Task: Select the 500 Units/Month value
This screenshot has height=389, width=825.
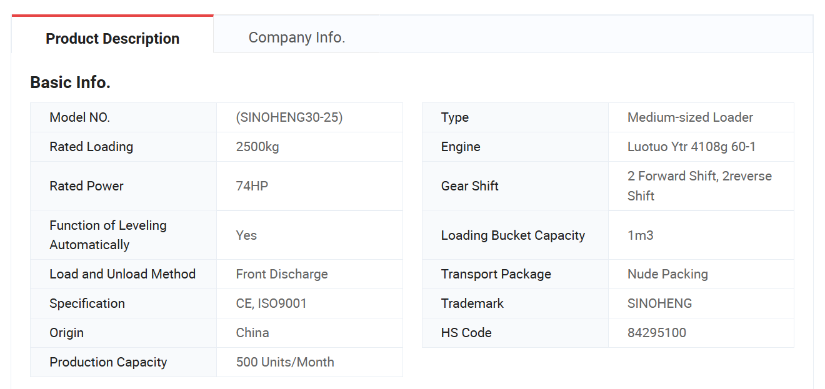Action: [285, 362]
